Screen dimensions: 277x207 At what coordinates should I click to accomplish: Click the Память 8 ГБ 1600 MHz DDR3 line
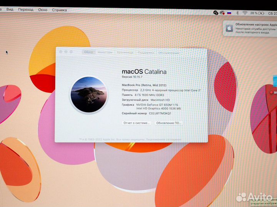[143, 95]
